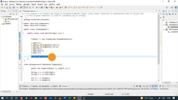
Task: Click the Save All toolbar icon
Action: pos(10,7)
